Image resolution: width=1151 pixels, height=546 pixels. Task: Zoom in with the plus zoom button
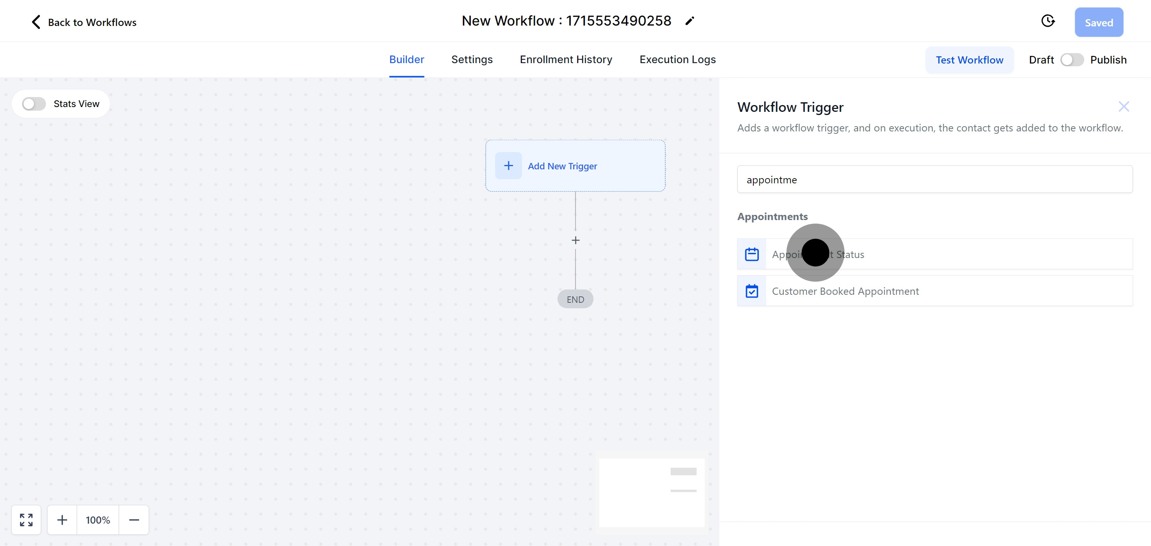[62, 520]
